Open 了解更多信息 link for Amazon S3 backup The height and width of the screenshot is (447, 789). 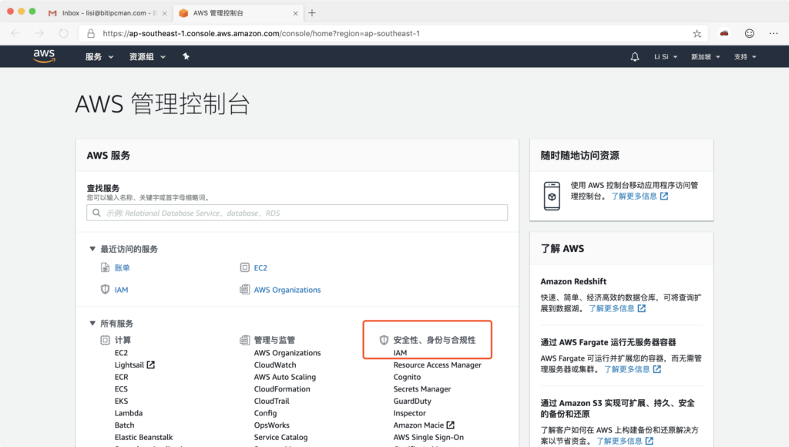coord(625,441)
